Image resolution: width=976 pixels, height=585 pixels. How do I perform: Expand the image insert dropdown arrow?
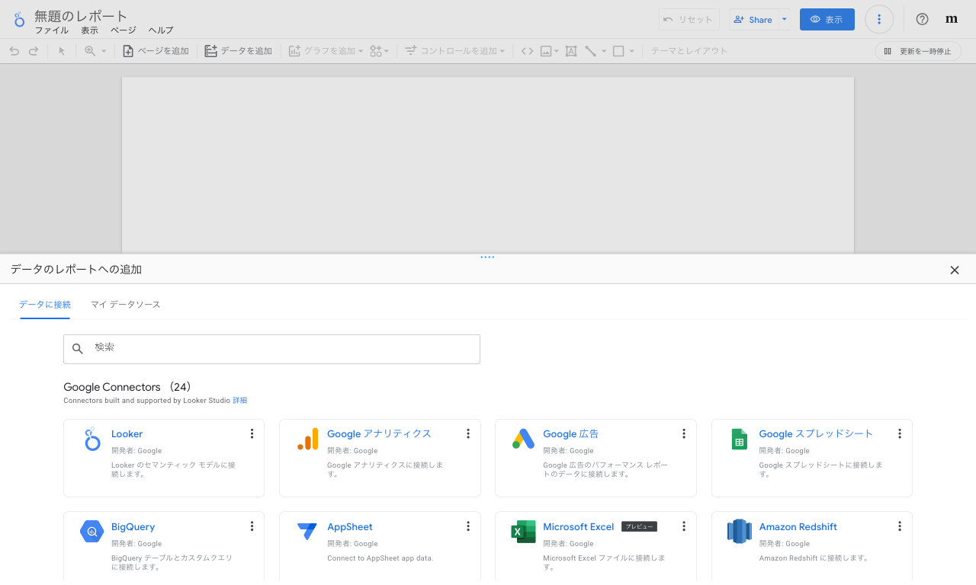(557, 52)
